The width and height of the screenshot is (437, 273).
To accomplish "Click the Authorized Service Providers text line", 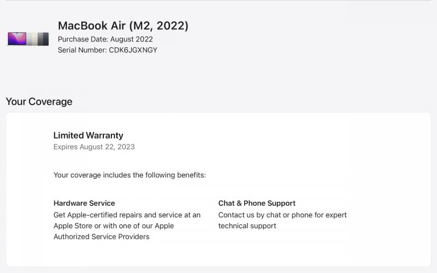I will click(x=101, y=237).
